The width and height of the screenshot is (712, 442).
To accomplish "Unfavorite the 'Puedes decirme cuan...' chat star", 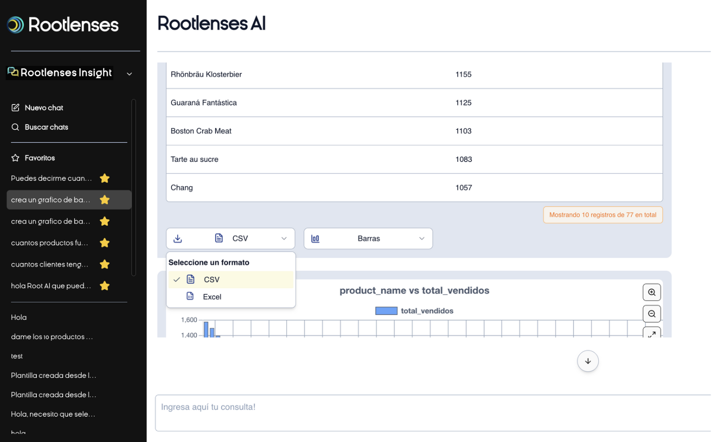I will pos(105,179).
